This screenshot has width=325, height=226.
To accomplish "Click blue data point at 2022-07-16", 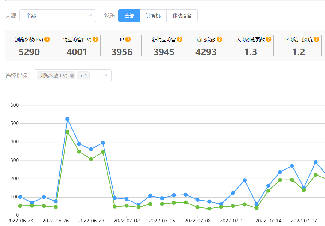I will (x=292, y=166).
